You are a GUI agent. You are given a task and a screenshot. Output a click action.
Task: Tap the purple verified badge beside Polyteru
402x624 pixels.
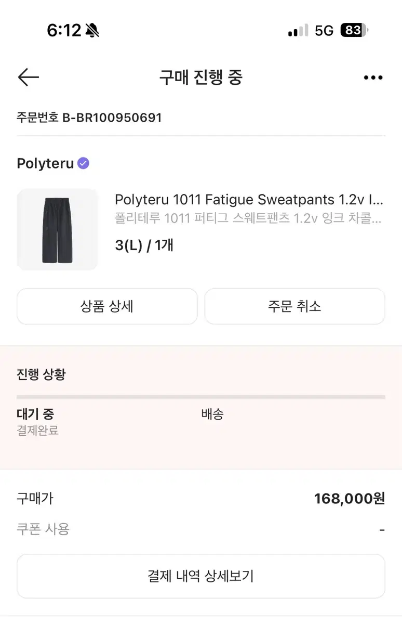click(83, 163)
